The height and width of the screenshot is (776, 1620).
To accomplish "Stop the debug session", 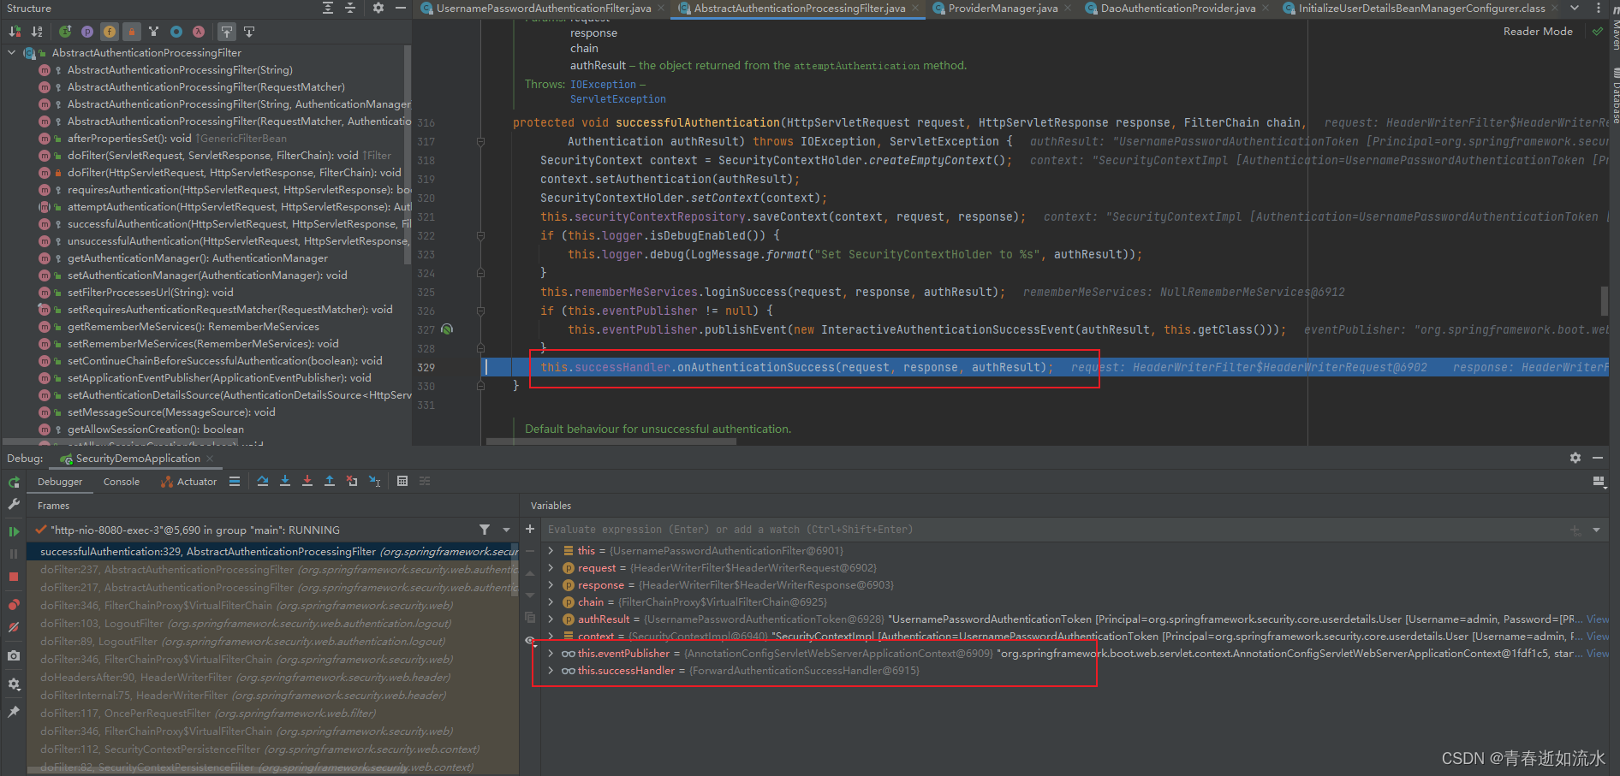I will pos(14,577).
